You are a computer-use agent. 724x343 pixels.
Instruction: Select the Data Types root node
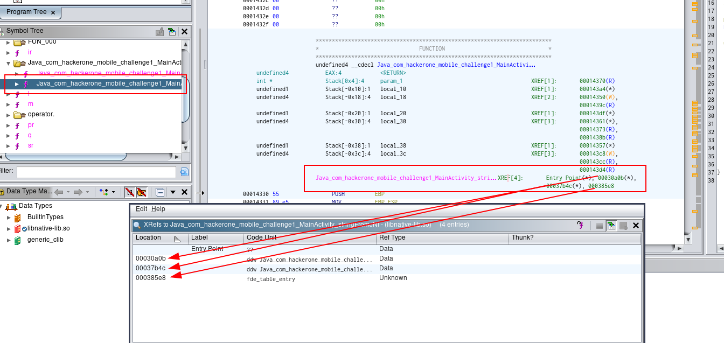tap(35, 206)
